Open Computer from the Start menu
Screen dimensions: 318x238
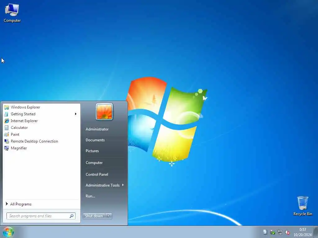94,163
